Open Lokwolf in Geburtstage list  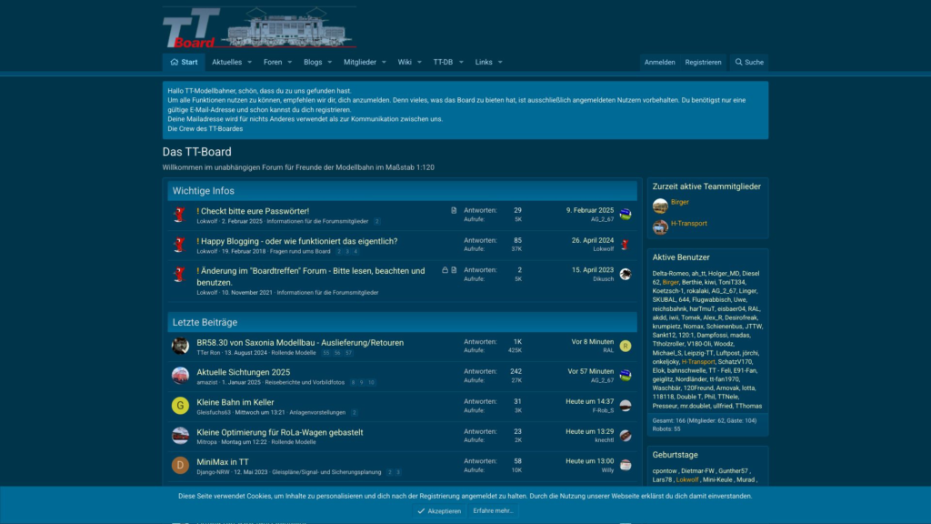click(687, 480)
